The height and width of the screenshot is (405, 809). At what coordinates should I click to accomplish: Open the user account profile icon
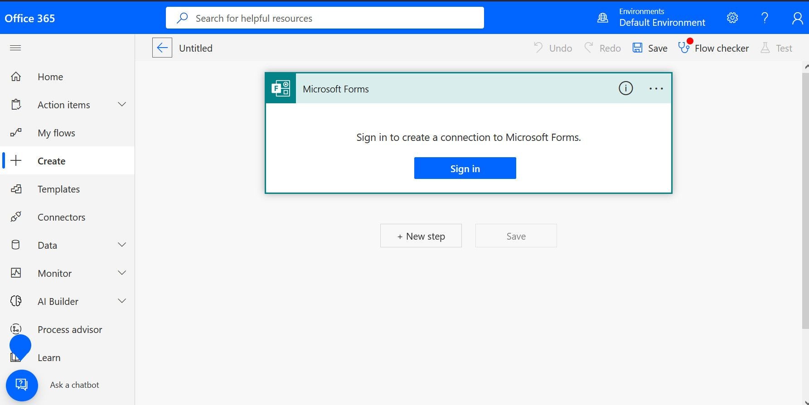797,18
